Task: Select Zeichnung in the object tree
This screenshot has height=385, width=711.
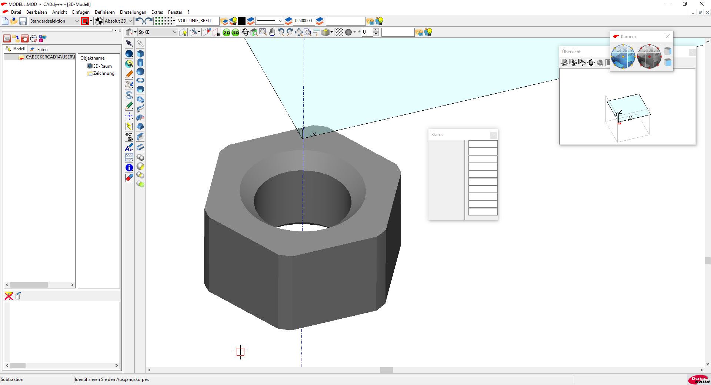Action: click(x=100, y=73)
